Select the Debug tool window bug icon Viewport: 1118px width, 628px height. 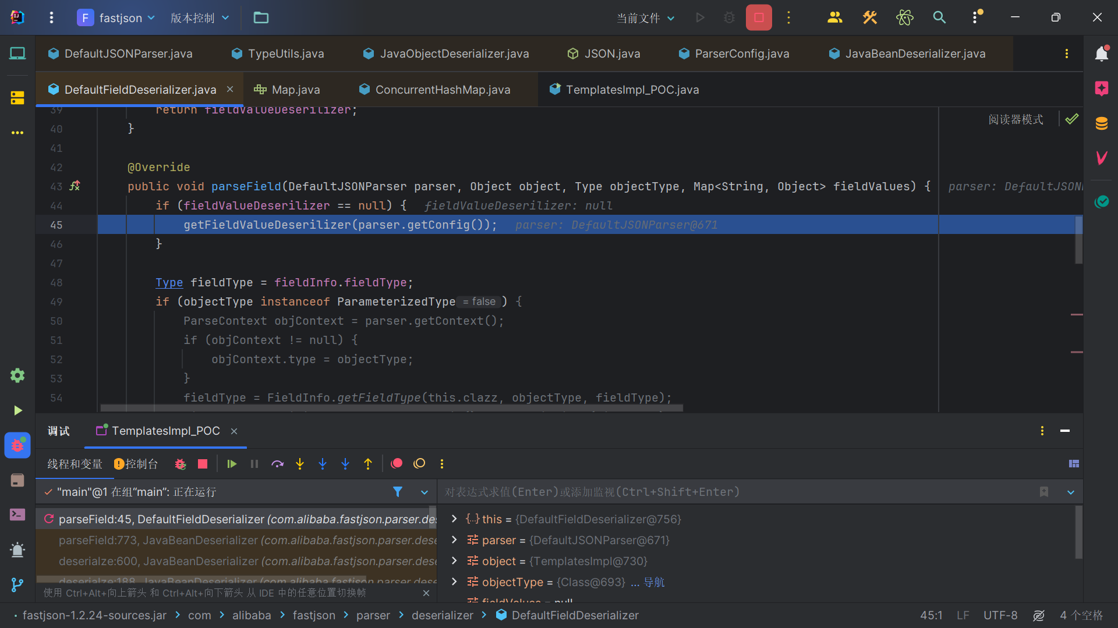pos(17,445)
